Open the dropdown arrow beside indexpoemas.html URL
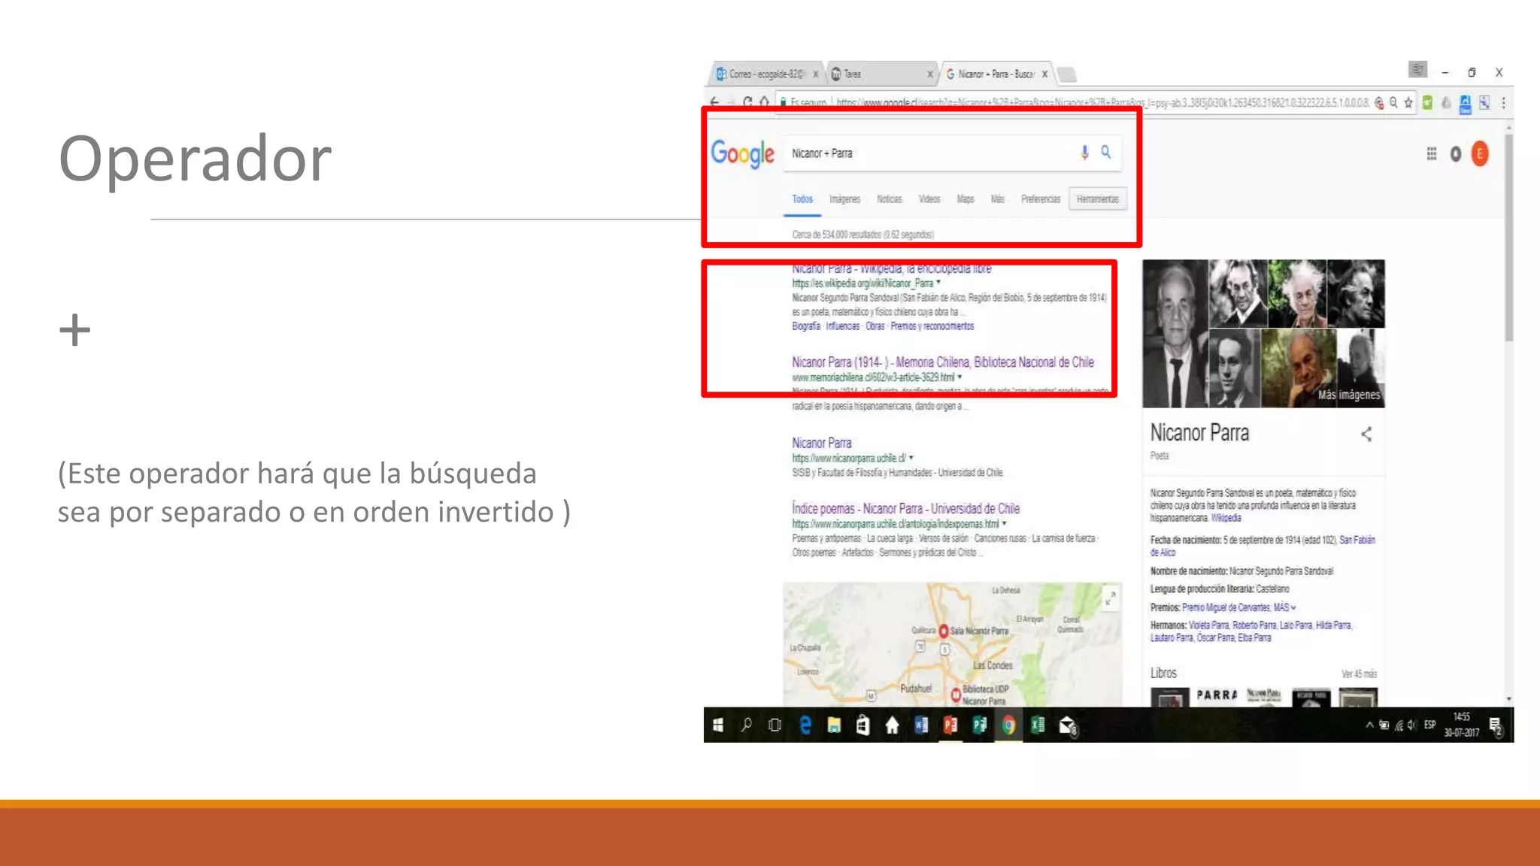 point(1005,524)
